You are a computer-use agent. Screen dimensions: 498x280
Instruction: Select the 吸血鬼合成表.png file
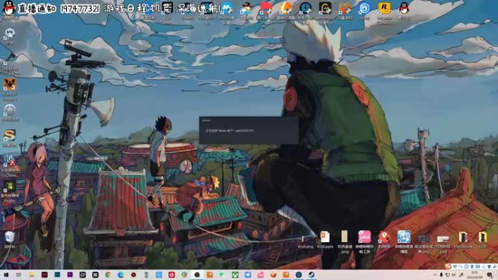[423, 244]
